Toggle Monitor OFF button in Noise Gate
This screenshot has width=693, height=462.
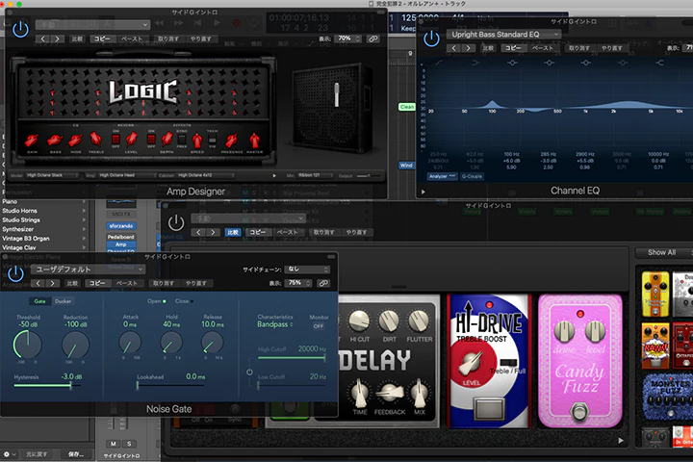pyautogui.click(x=319, y=326)
